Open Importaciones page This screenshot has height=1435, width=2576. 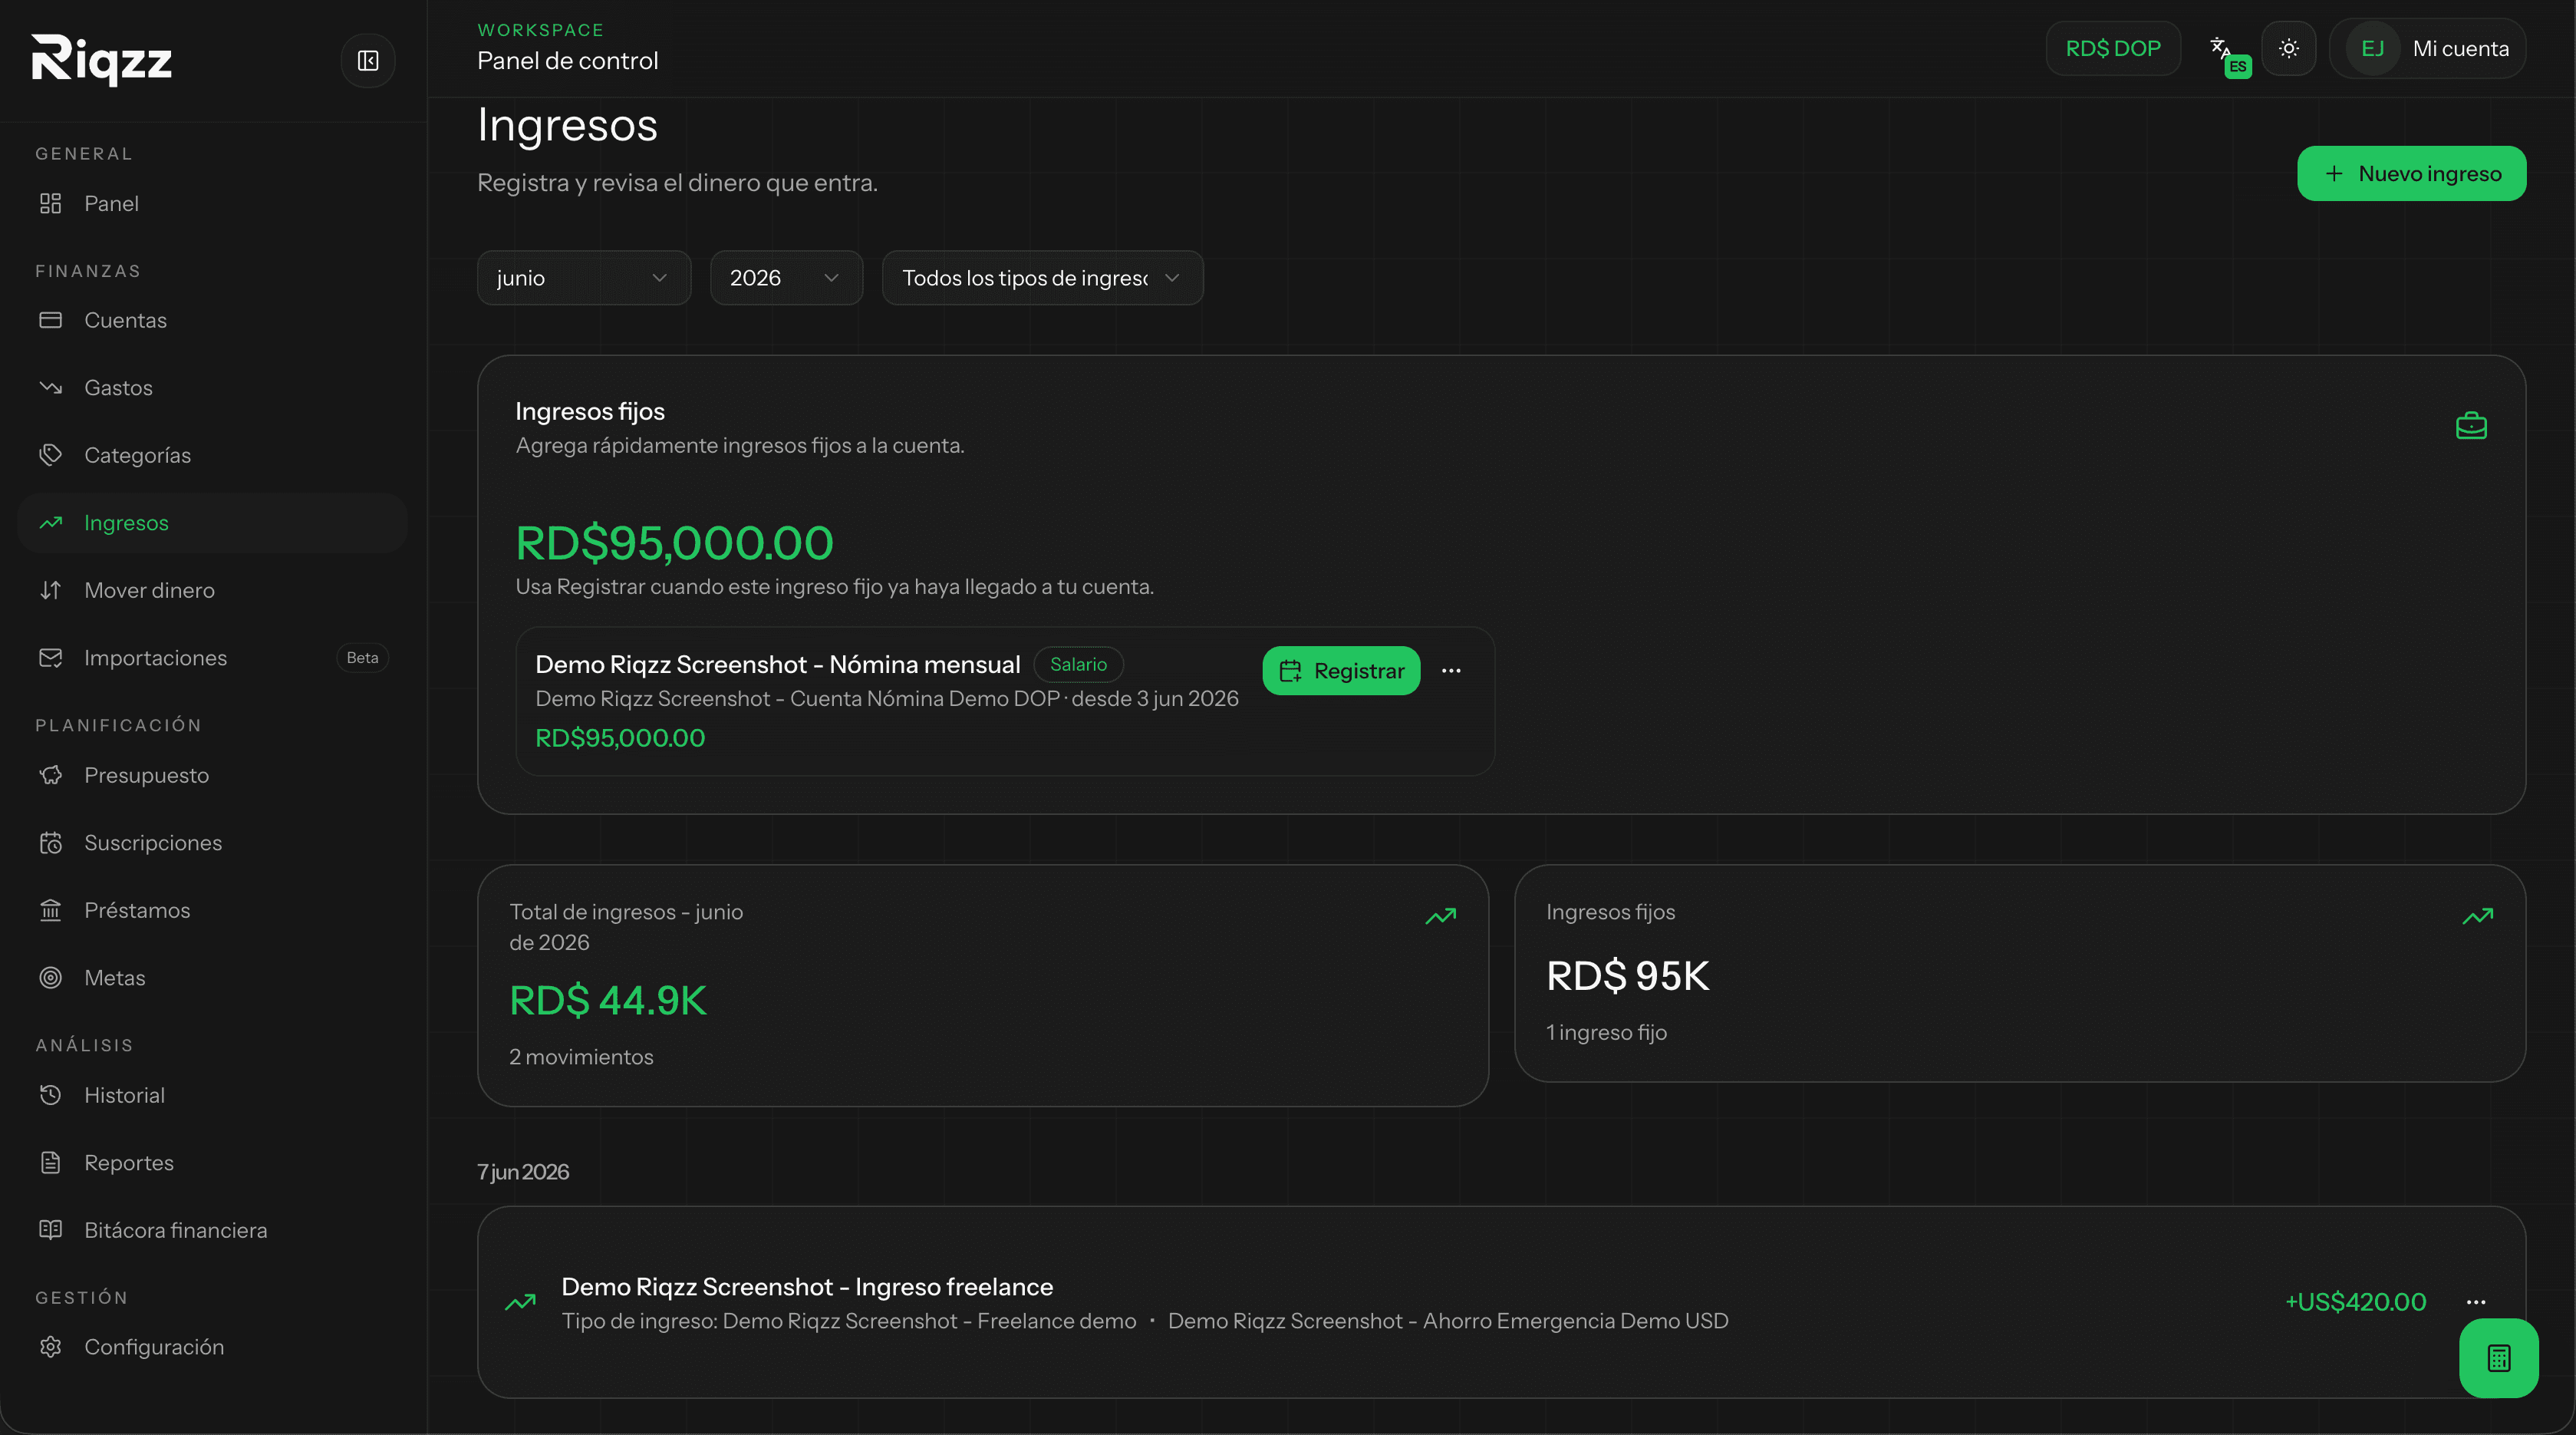(x=212, y=658)
